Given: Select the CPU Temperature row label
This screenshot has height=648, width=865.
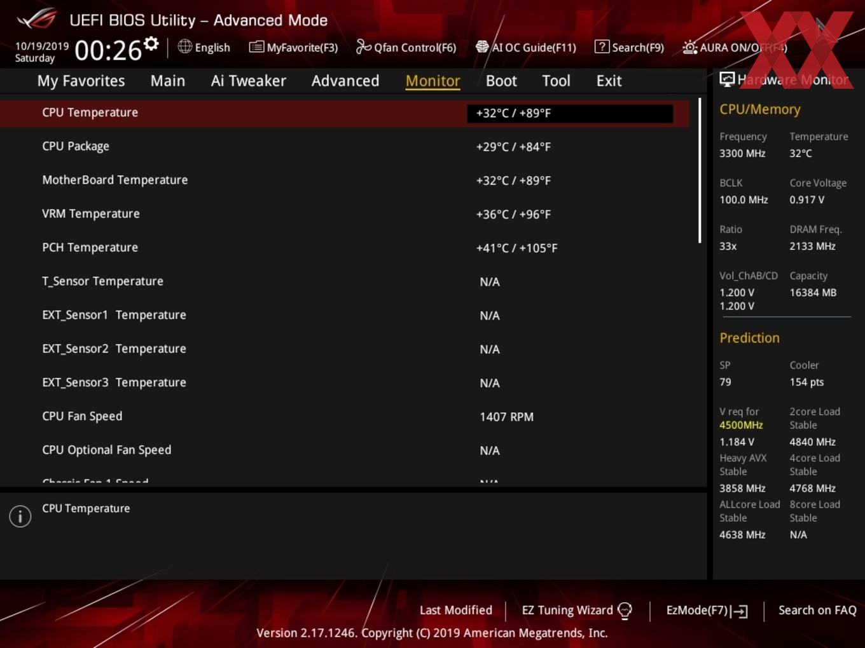Looking at the screenshot, I should (x=90, y=112).
